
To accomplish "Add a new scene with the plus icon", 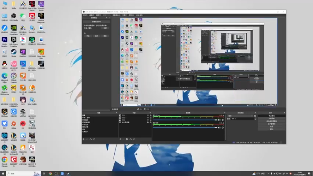I will point(84,139).
